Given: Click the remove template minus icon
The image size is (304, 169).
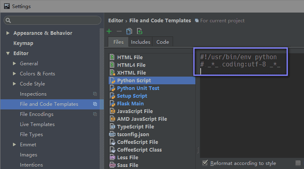Looking at the screenshot, I should [119, 31].
